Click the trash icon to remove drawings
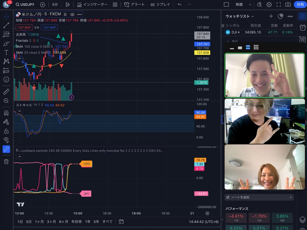 tap(6, 162)
